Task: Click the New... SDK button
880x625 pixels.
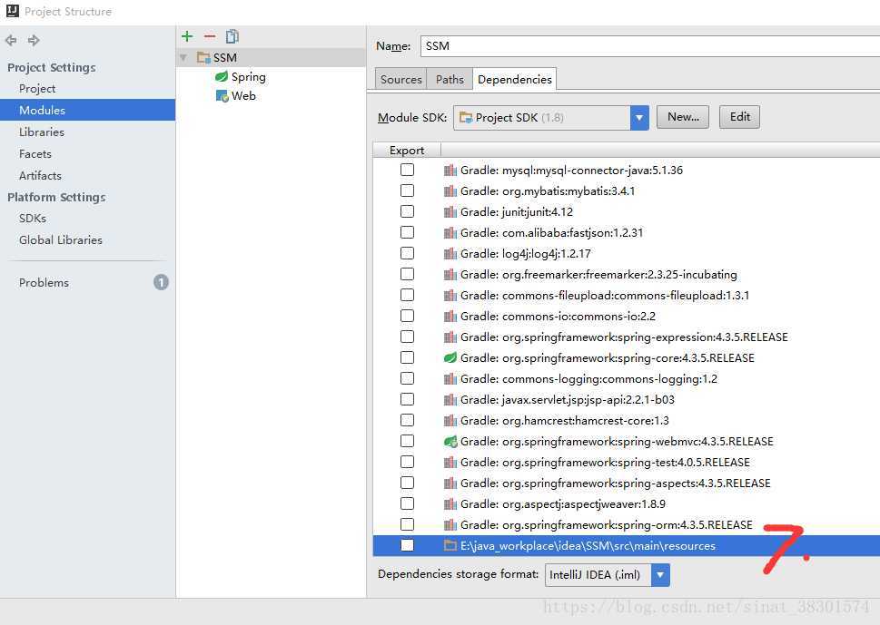Action: [683, 117]
